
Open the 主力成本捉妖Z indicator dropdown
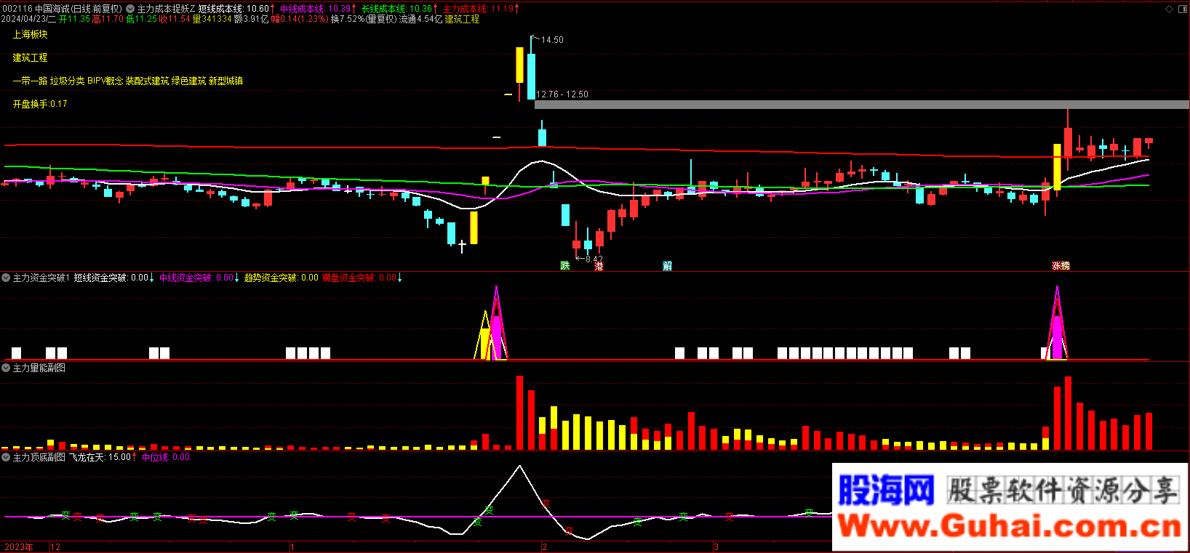[130, 9]
